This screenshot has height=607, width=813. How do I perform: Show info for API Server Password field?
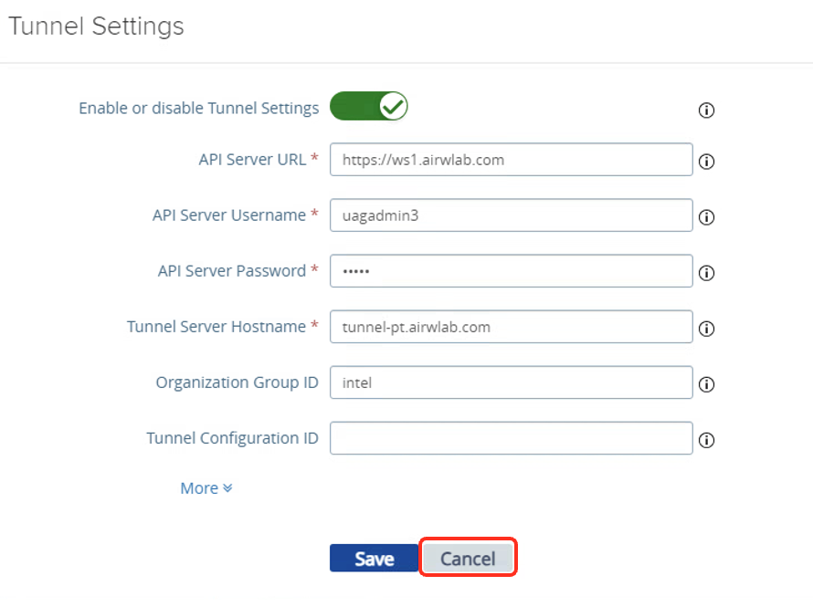click(x=706, y=273)
